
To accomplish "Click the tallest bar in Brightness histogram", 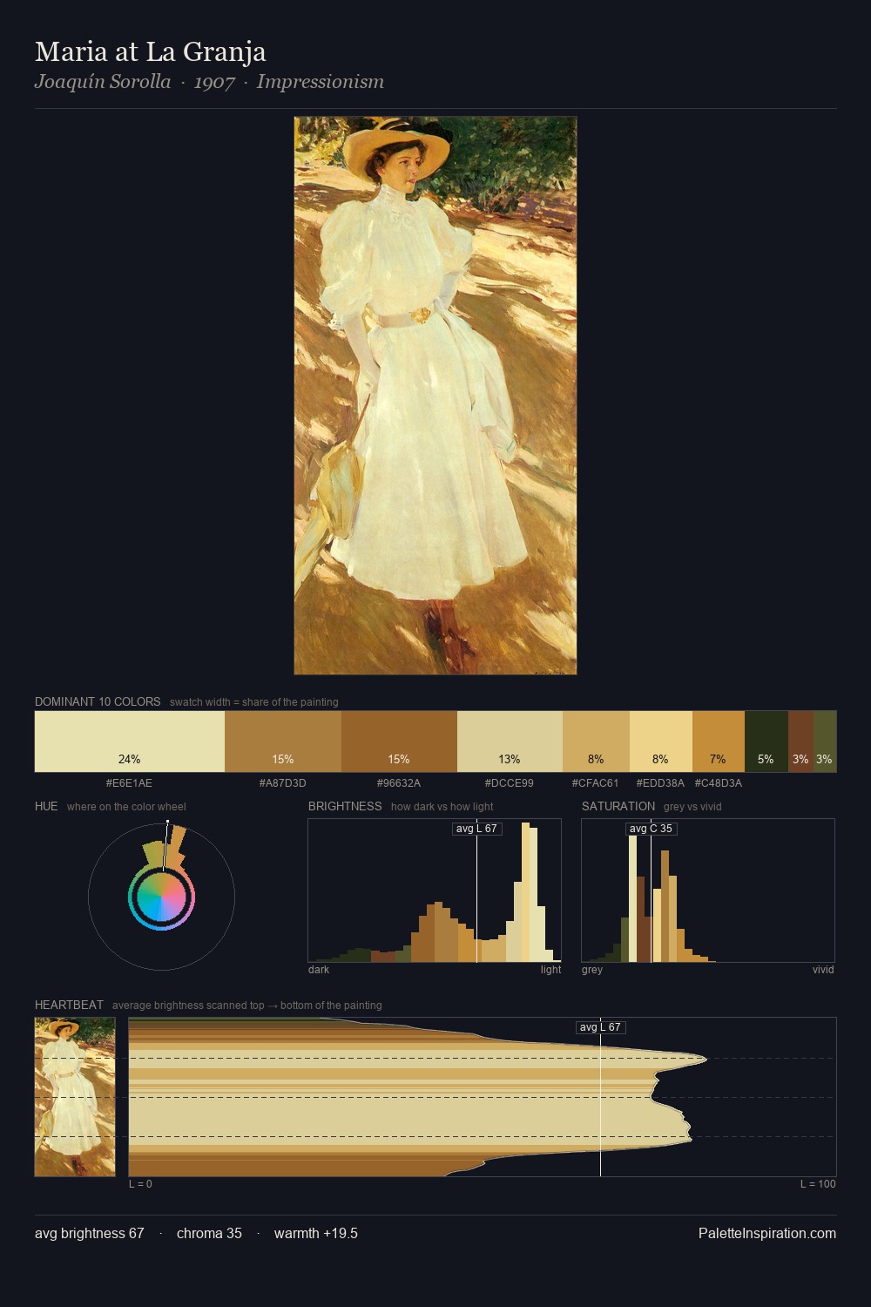I will 525,892.
